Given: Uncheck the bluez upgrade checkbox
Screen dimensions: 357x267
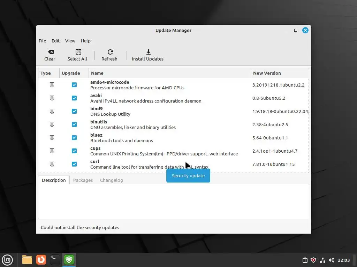Looking at the screenshot, I should coord(74,138).
